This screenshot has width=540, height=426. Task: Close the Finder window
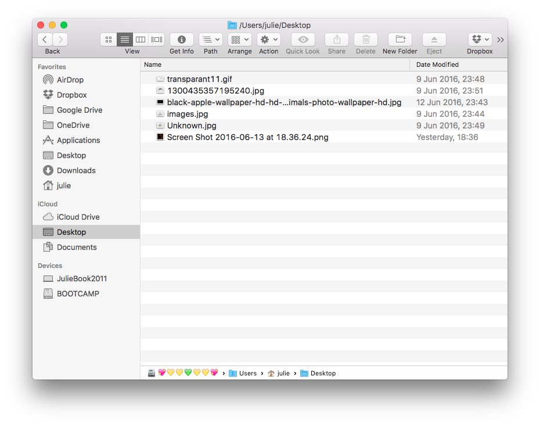pos(41,25)
